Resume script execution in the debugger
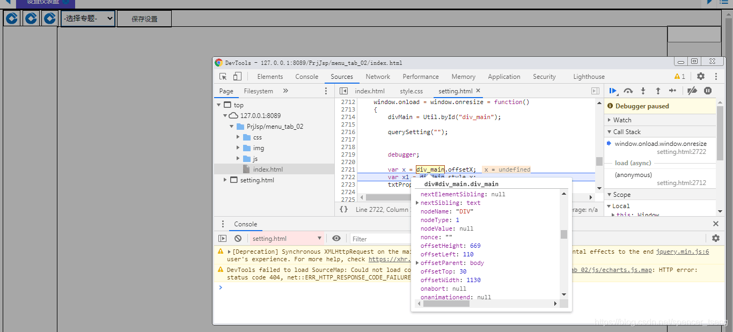733x332 pixels. pyautogui.click(x=613, y=91)
